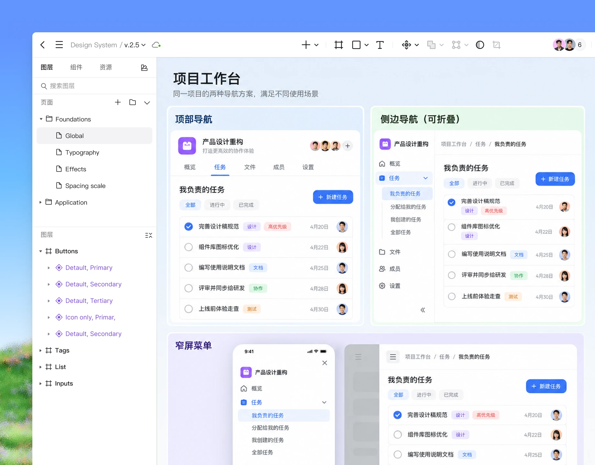595x465 pixels.
Task: Open 成员 tab in top navigation card
Action: click(x=279, y=167)
